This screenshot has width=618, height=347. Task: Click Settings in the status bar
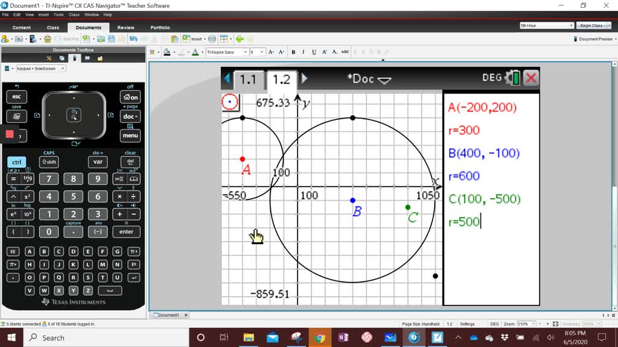(x=467, y=324)
